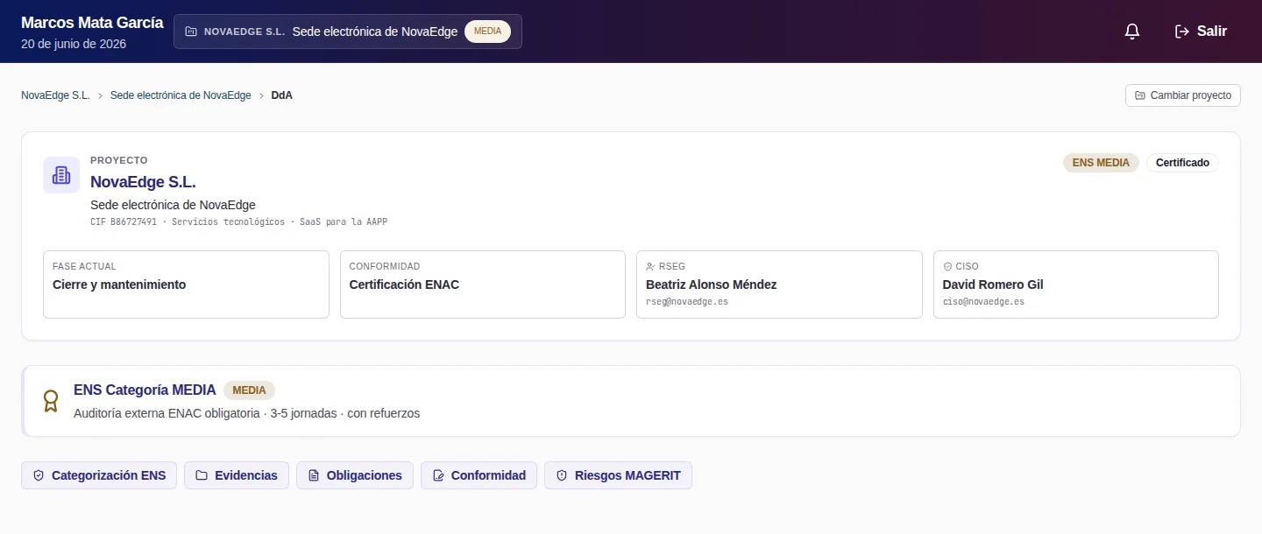
Task: Click ciso@novaedge.es email
Action: (x=983, y=301)
